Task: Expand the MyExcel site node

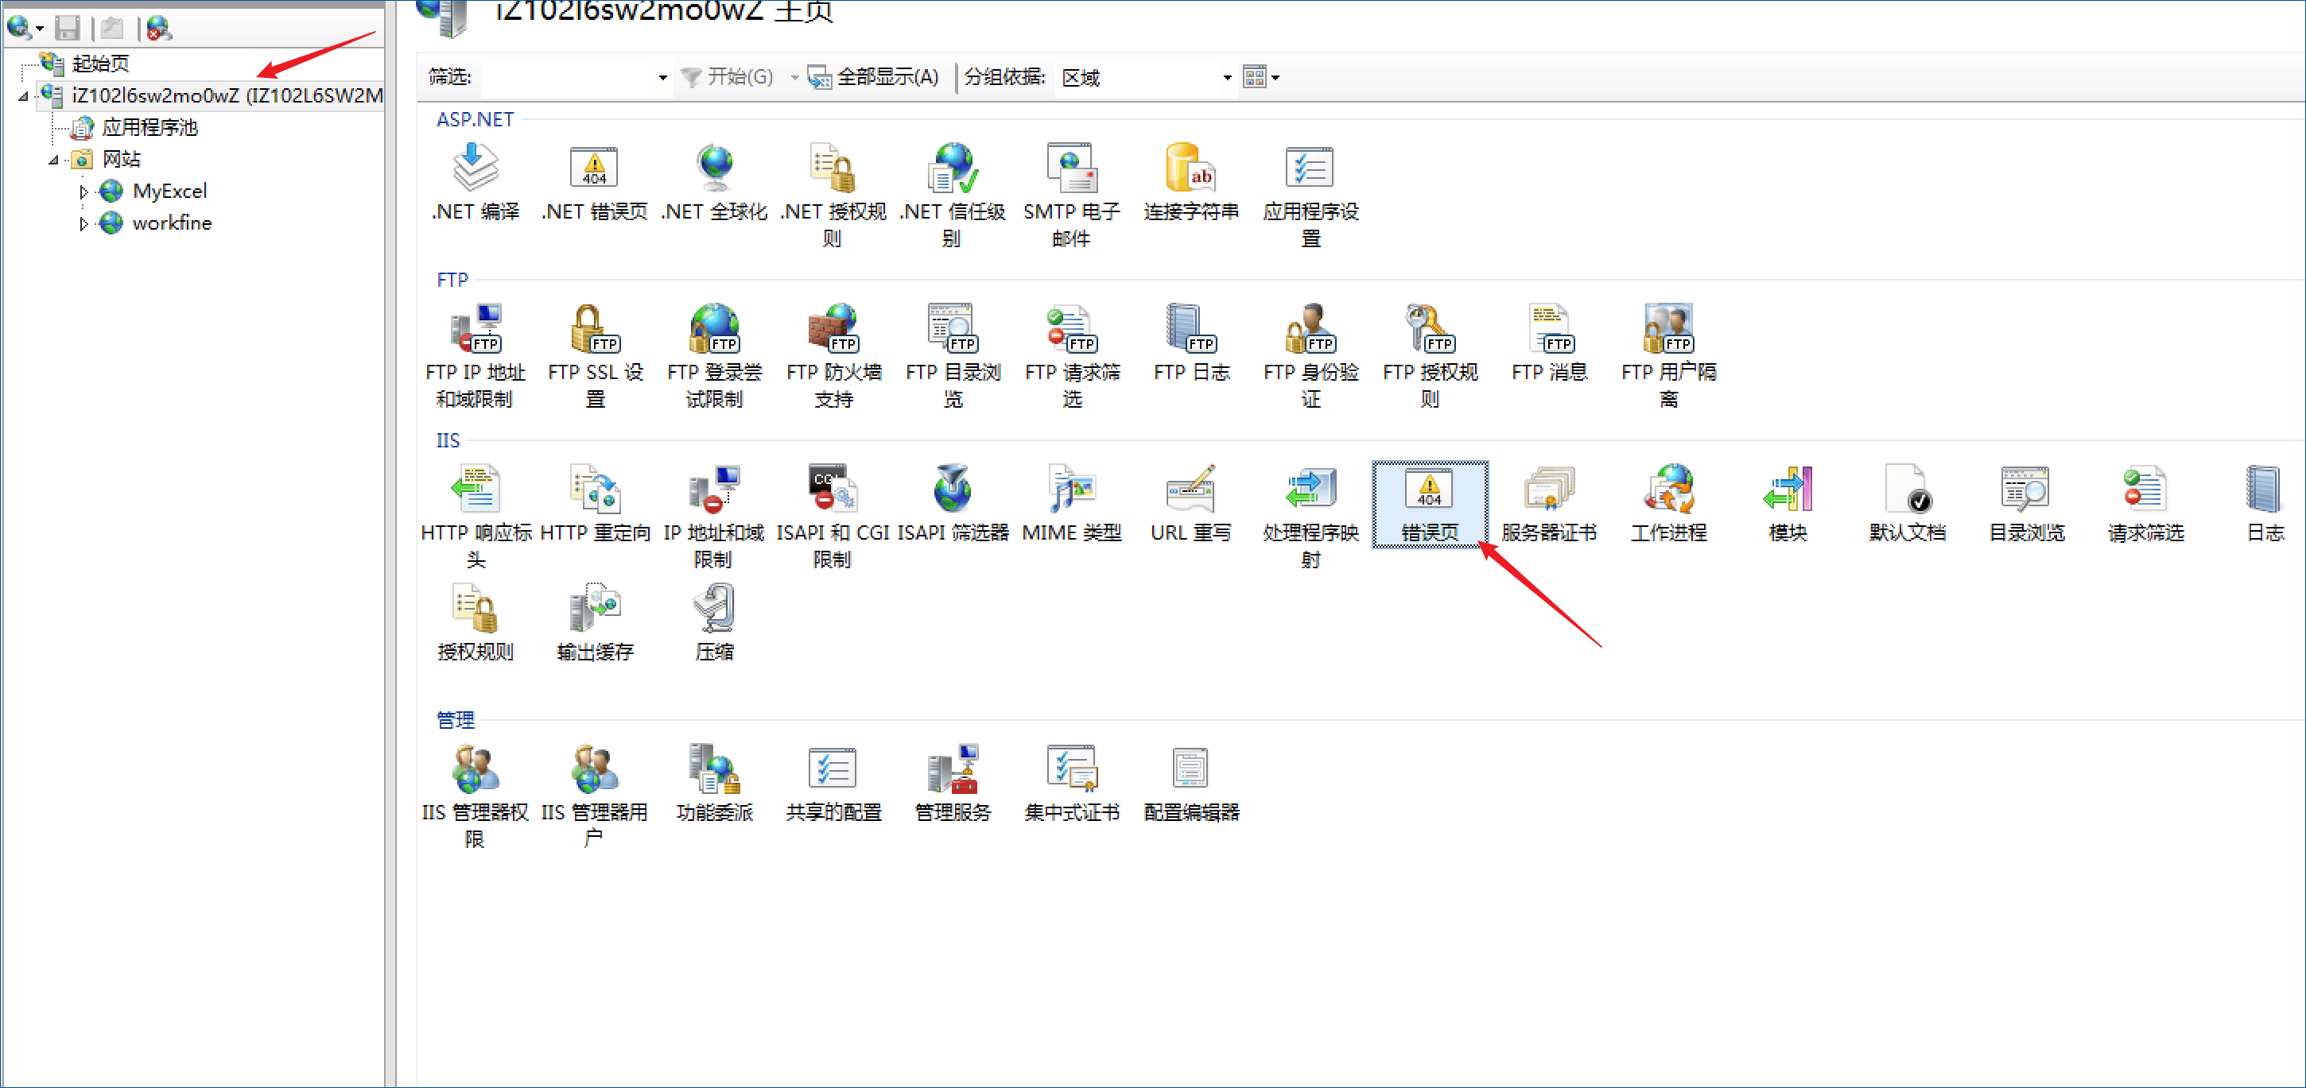Action: point(83,192)
